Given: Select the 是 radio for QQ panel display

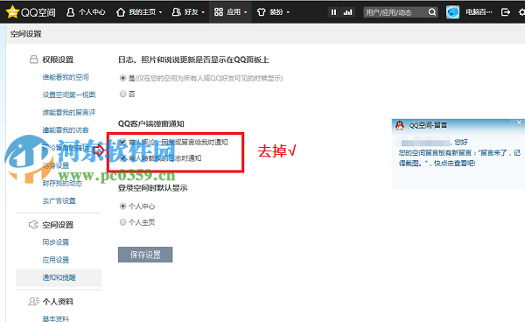Looking at the screenshot, I should click(x=122, y=78).
